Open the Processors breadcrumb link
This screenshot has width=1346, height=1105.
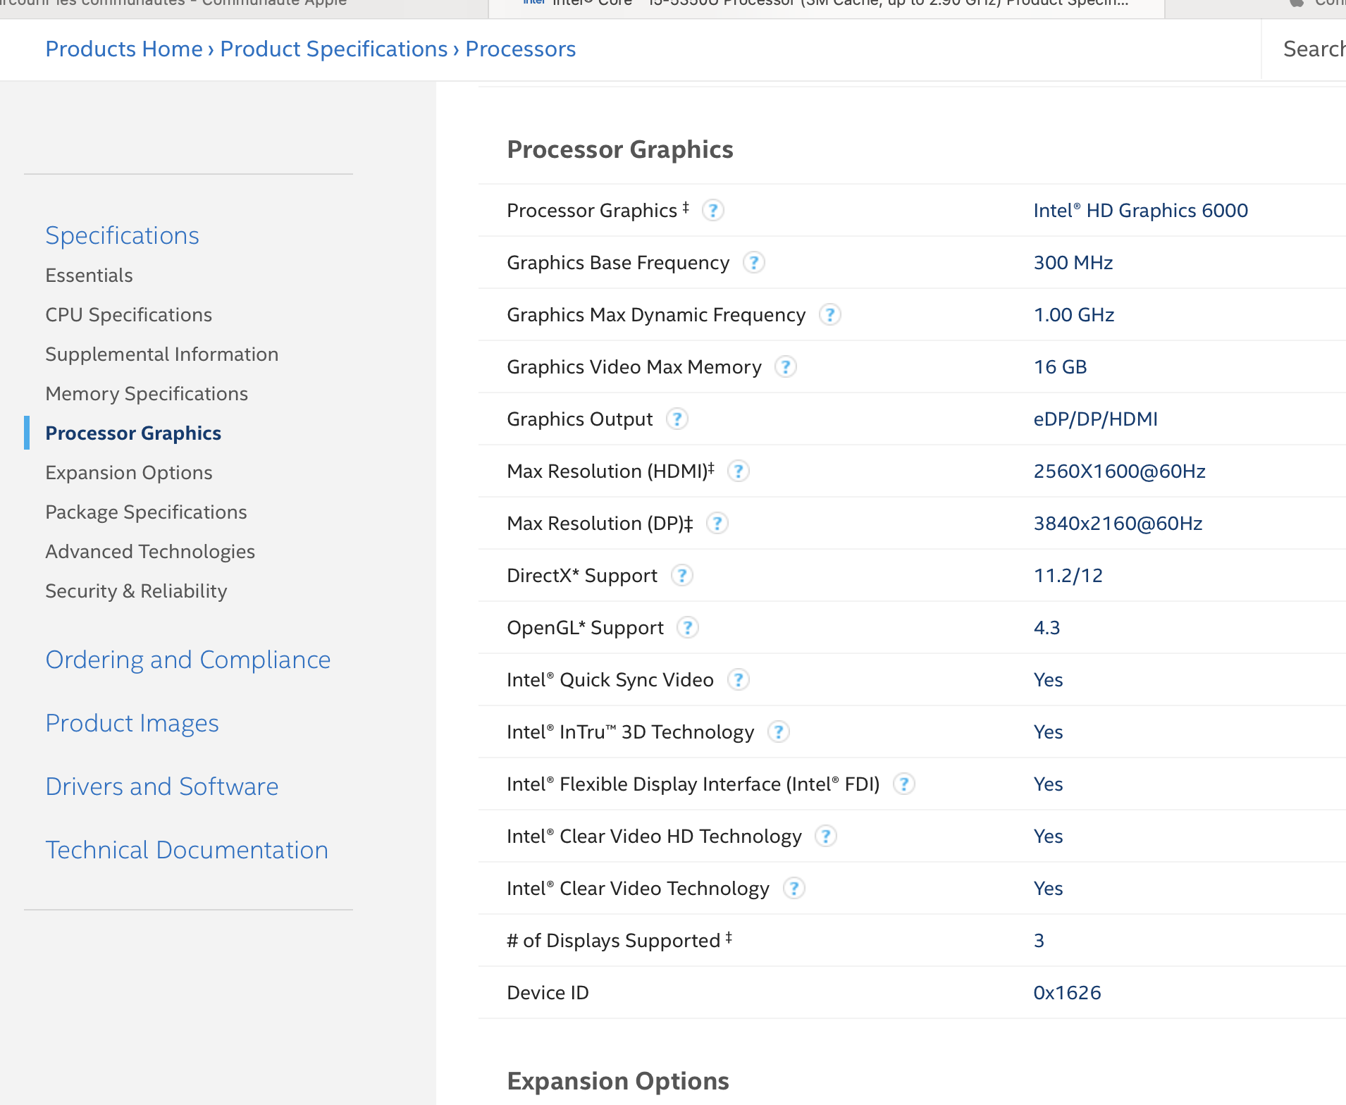[x=520, y=49]
